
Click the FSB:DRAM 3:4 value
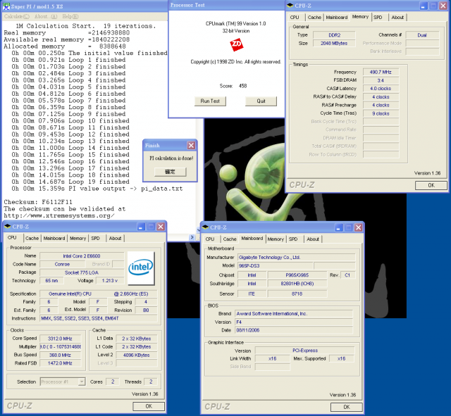click(381, 80)
